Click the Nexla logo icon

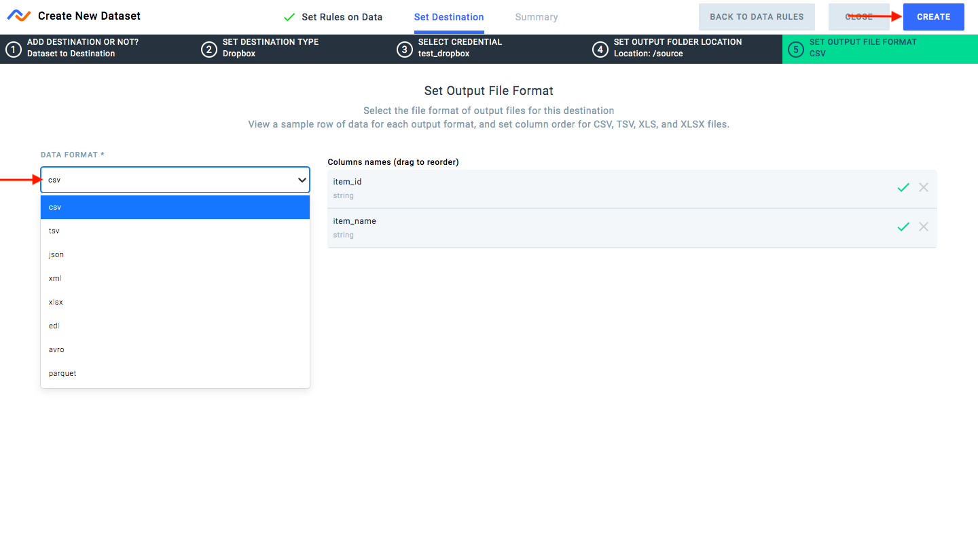pos(19,16)
